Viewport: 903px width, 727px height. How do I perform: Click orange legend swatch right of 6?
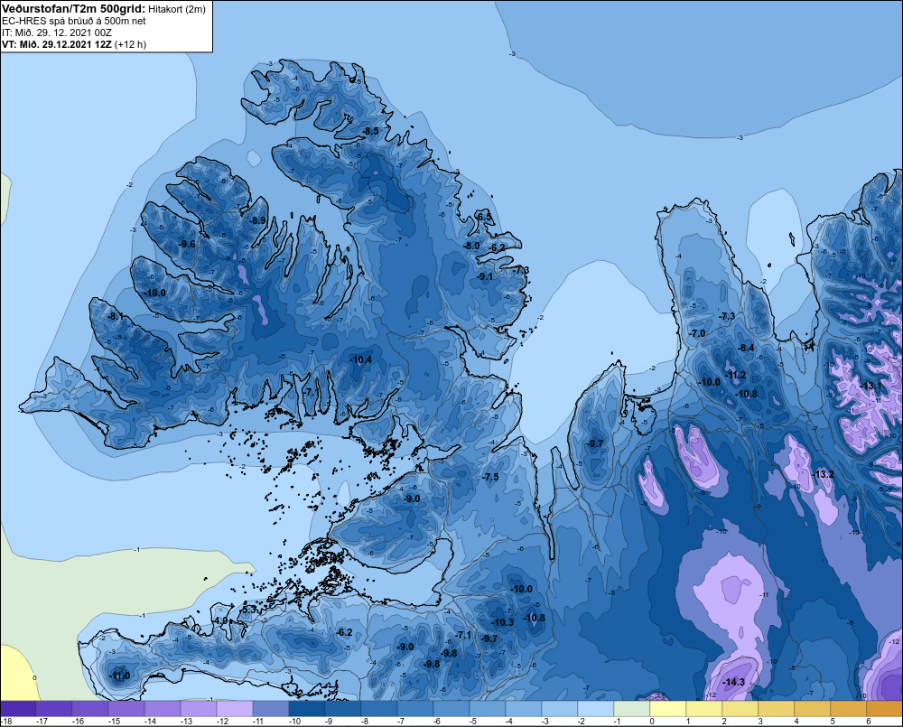885,709
